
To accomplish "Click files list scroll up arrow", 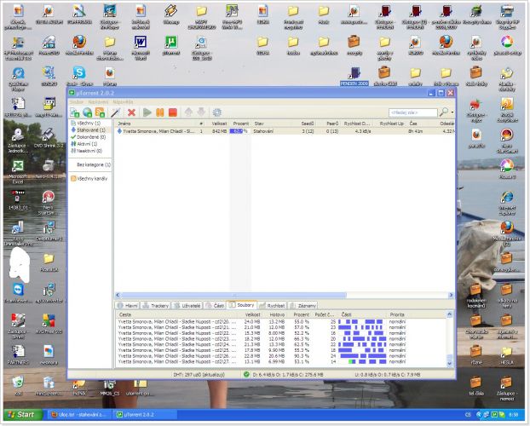I will click(x=450, y=314).
